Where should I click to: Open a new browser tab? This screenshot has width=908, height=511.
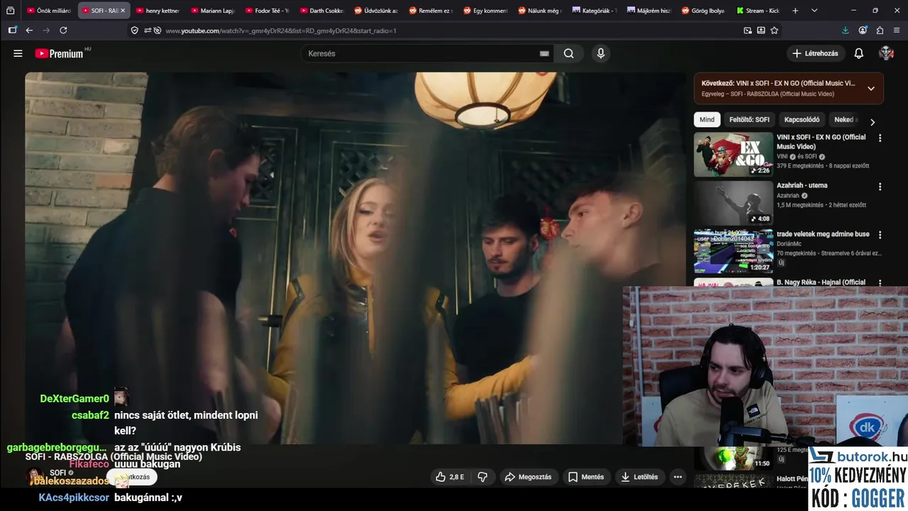795,11
